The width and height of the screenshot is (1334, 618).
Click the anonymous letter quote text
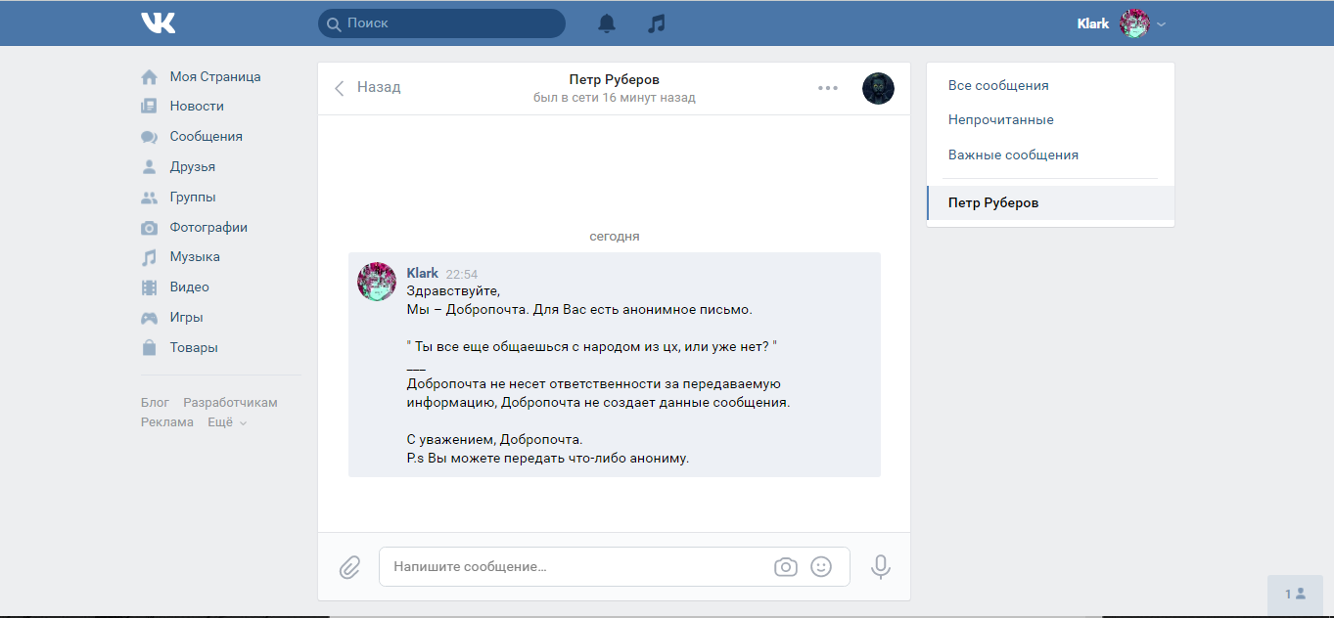coord(591,346)
